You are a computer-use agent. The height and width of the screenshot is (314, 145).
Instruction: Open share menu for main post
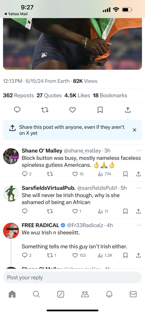(128, 110)
